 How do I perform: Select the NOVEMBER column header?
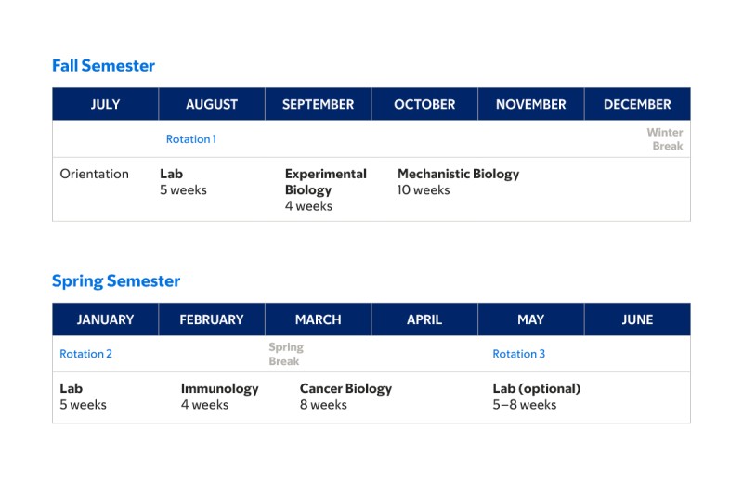(530, 104)
